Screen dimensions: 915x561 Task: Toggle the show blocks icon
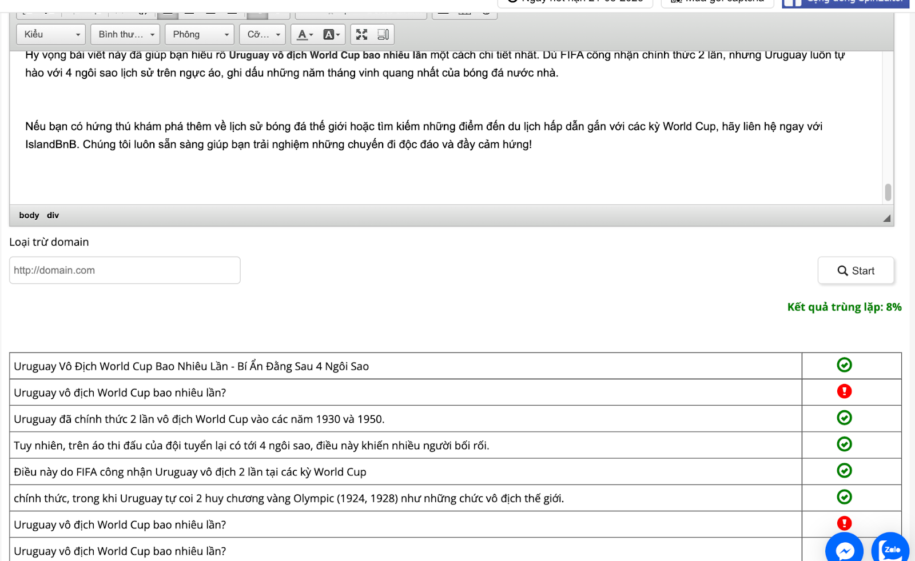click(x=383, y=35)
